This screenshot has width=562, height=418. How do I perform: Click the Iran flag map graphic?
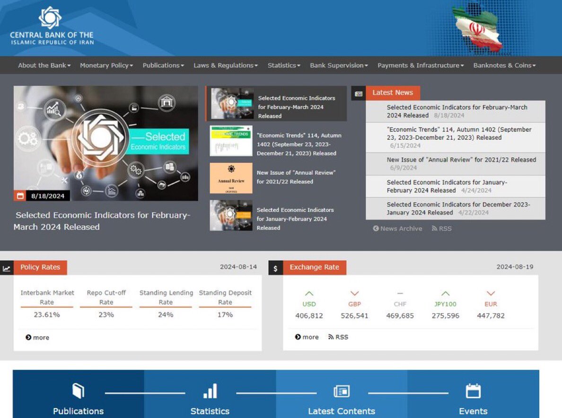tap(478, 29)
